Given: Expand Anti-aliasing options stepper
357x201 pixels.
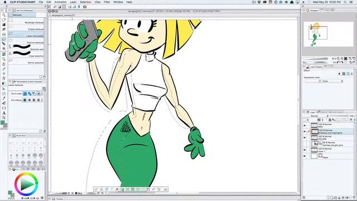Looking at the screenshot, I should (x=42, y=100).
